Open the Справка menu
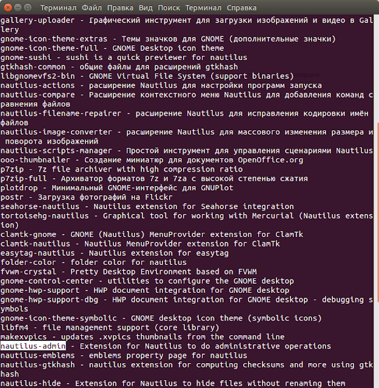The height and width of the screenshot is (388, 379). pos(241,8)
